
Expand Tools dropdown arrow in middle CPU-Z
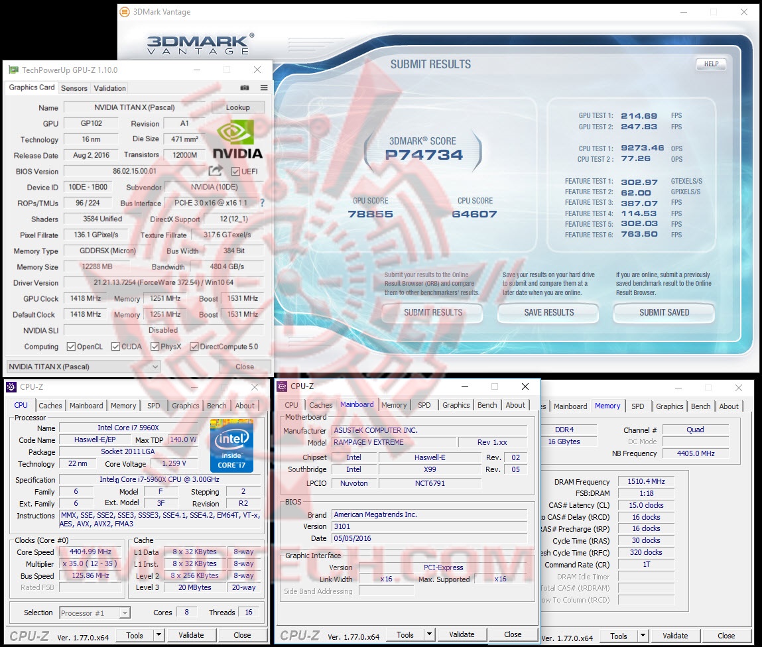[429, 634]
